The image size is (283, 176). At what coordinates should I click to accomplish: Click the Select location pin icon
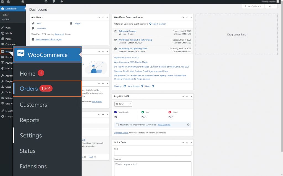point(150,24)
